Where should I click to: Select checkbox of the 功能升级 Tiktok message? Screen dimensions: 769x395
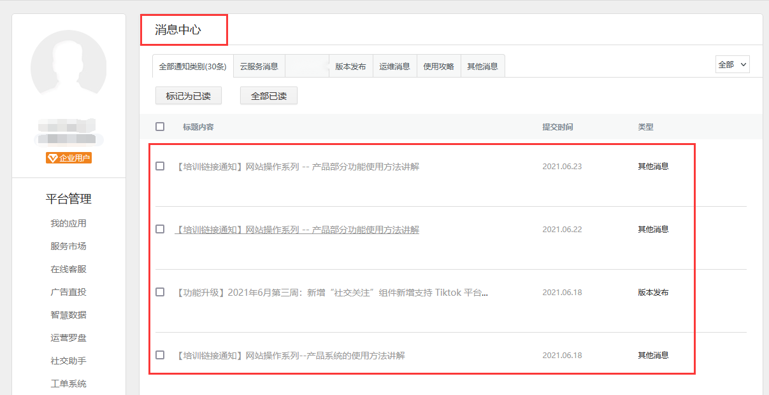pos(160,292)
